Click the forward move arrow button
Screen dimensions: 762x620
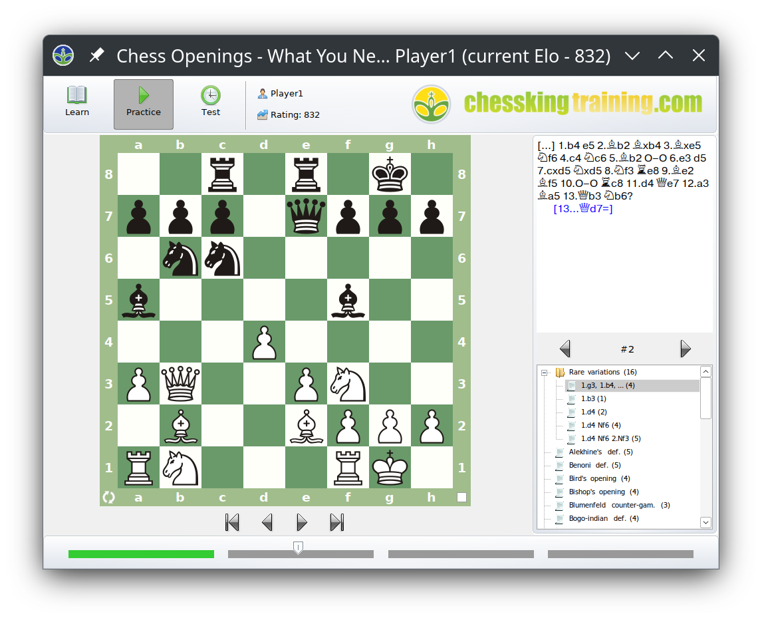pyautogui.click(x=302, y=522)
